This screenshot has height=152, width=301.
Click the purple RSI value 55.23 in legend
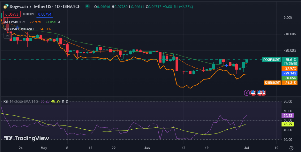coord(45,101)
